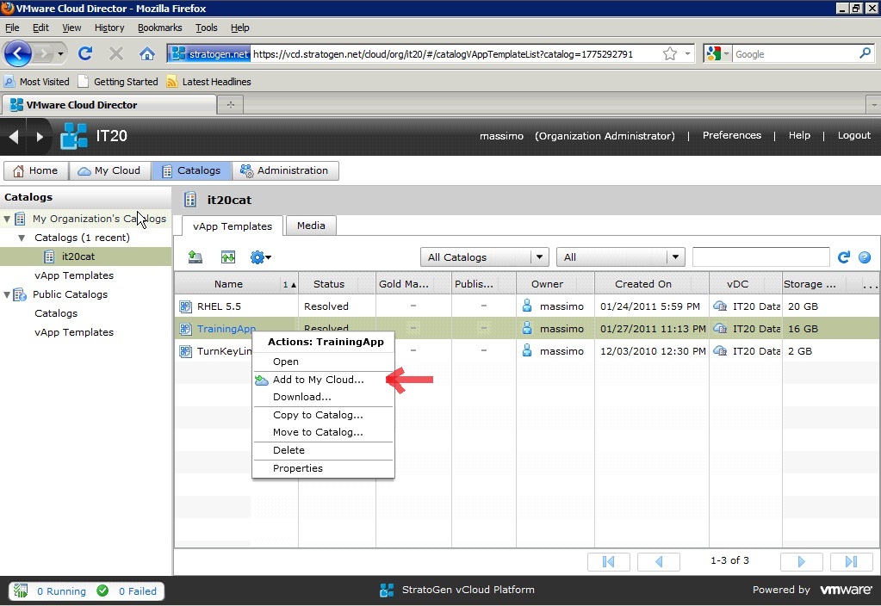Collapse the Public Catalogs tree node
881x606 pixels.
pyautogui.click(x=7, y=295)
